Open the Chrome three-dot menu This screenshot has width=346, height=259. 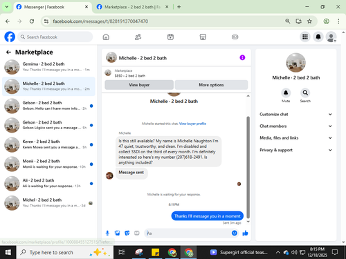point(338,21)
